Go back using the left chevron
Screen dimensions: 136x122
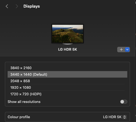[x=7, y=6]
